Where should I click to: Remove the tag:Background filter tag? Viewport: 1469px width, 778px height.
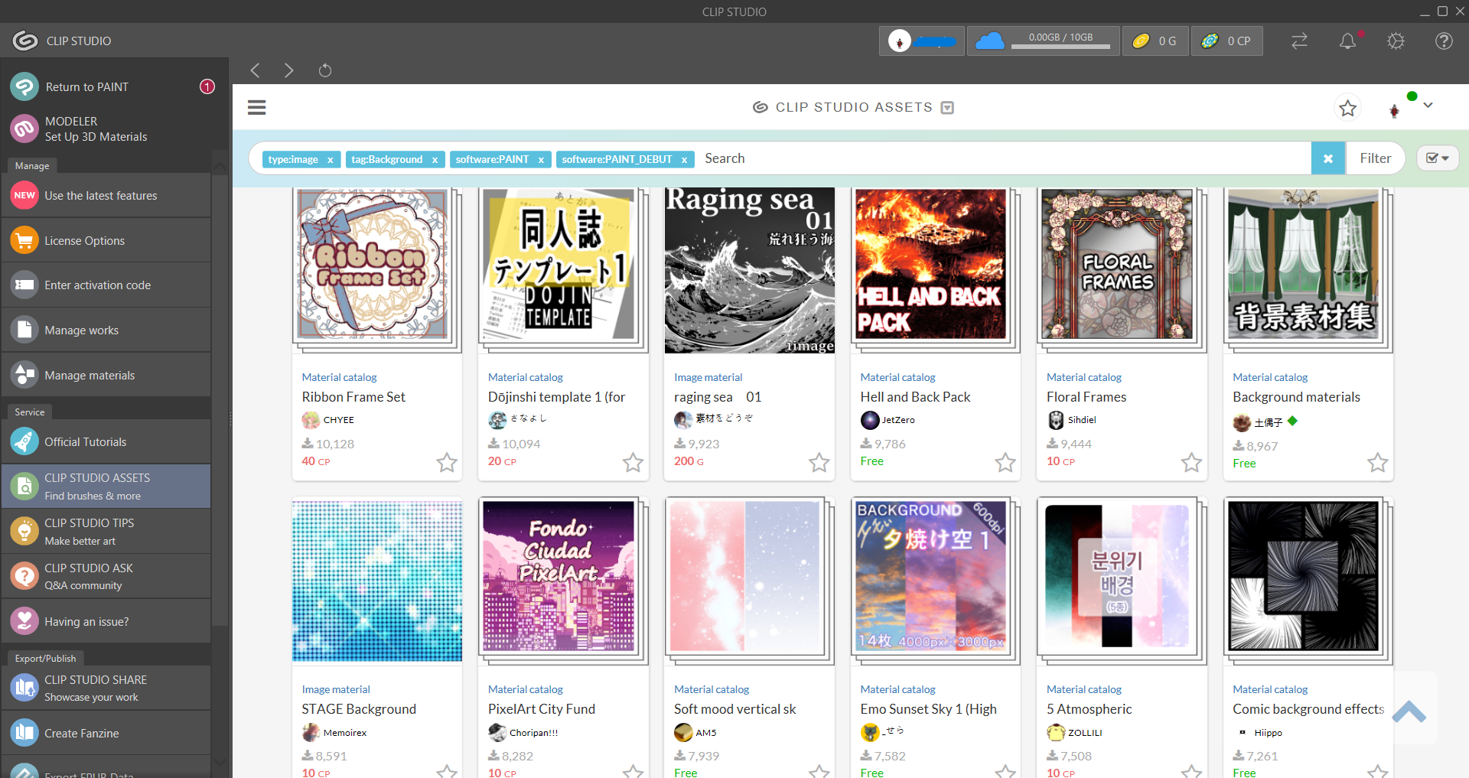click(435, 160)
